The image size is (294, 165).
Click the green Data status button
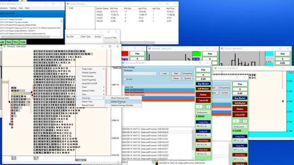(9, 42)
